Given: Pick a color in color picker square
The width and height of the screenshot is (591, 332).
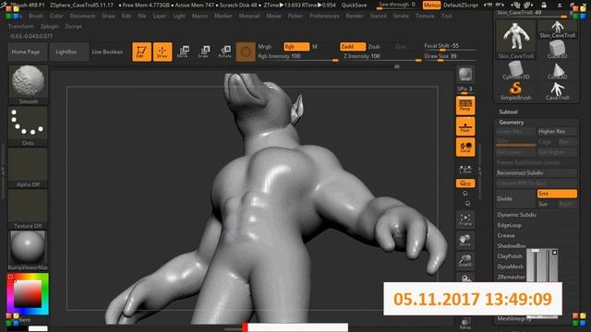Looking at the screenshot, I should (28, 293).
